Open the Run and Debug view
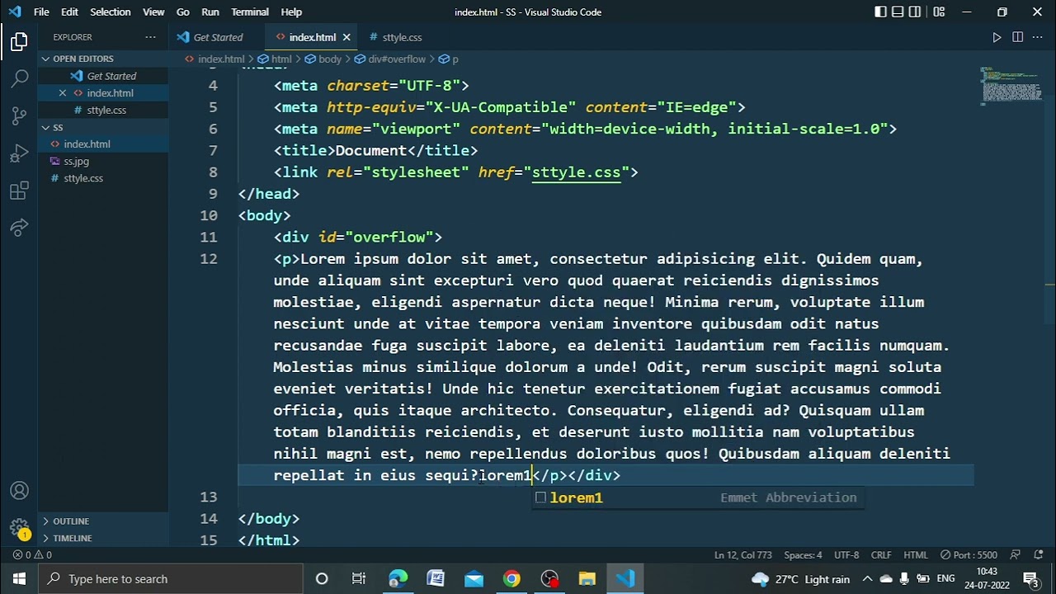 click(19, 154)
